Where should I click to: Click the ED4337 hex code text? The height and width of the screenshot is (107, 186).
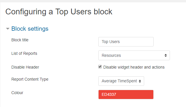[x=109, y=95]
